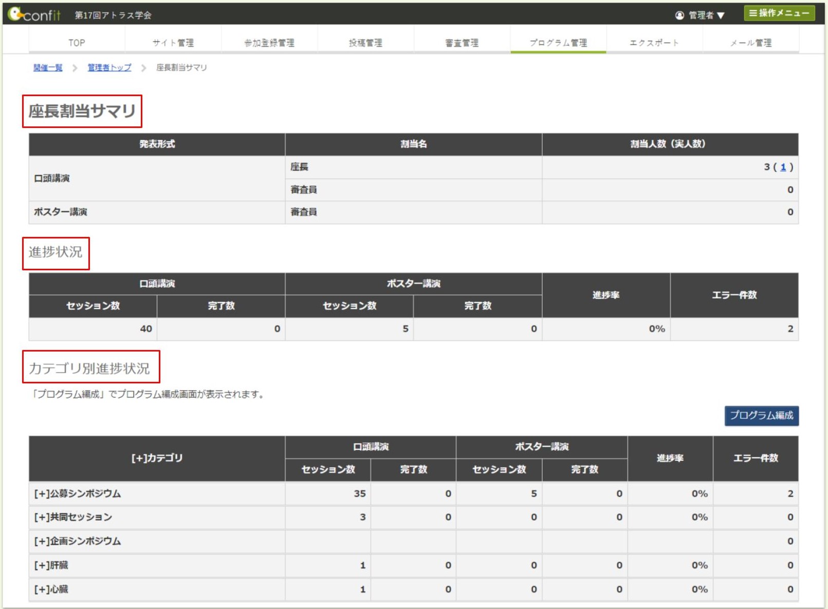Follow the 開催一覧 breadcrumb link

[48, 67]
